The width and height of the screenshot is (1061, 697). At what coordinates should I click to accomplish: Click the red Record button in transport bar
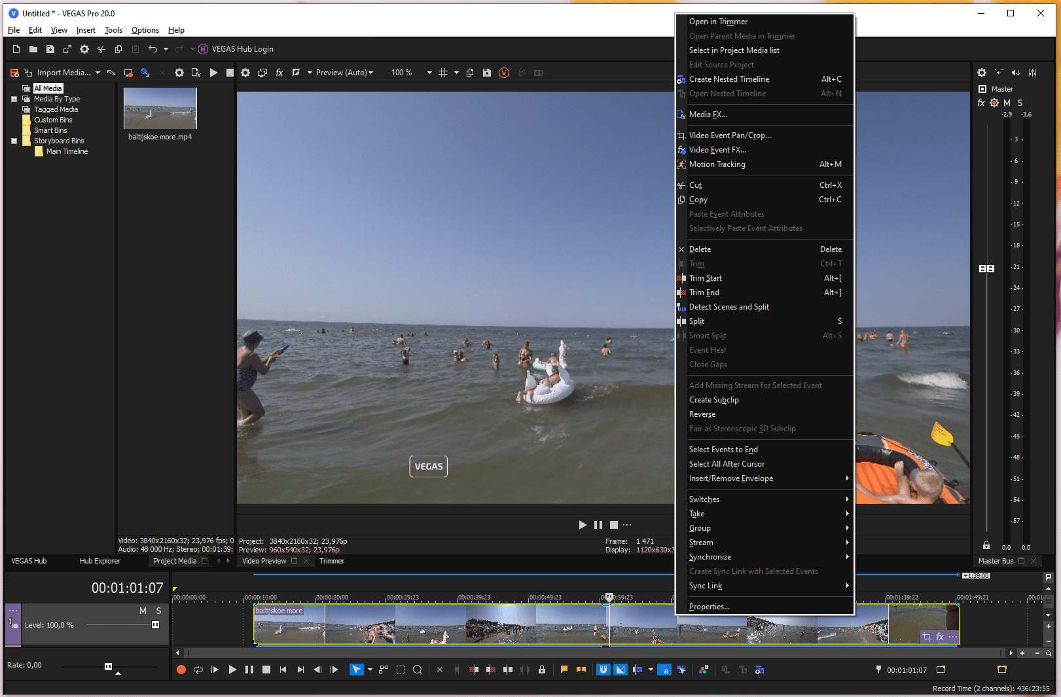pyautogui.click(x=181, y=670)
